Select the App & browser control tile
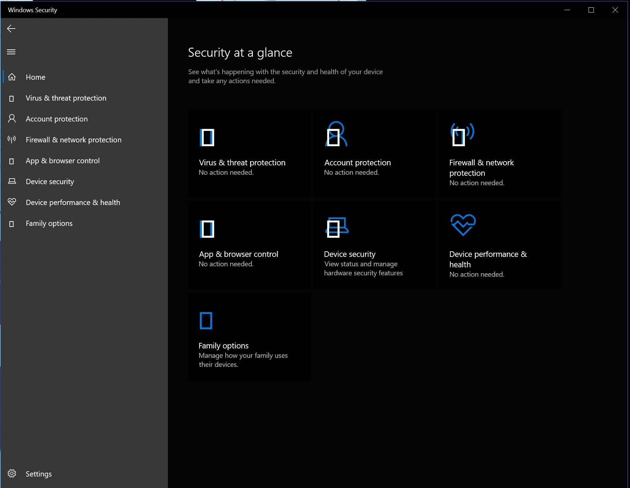The height and width of the screenshot is (488, 630). point(249,245)
